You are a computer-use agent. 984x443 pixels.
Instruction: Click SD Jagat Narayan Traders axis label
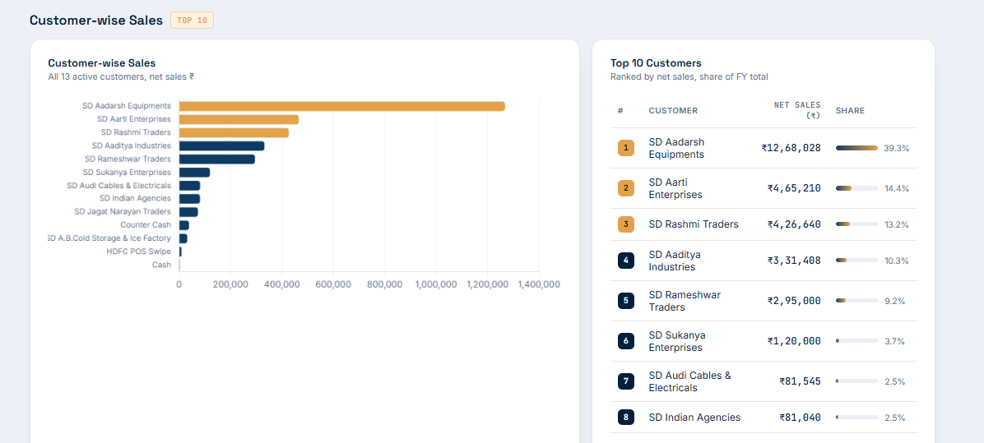(123, 212)
